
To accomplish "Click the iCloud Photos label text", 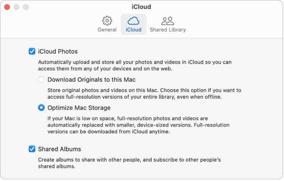I will click(58, 51).
